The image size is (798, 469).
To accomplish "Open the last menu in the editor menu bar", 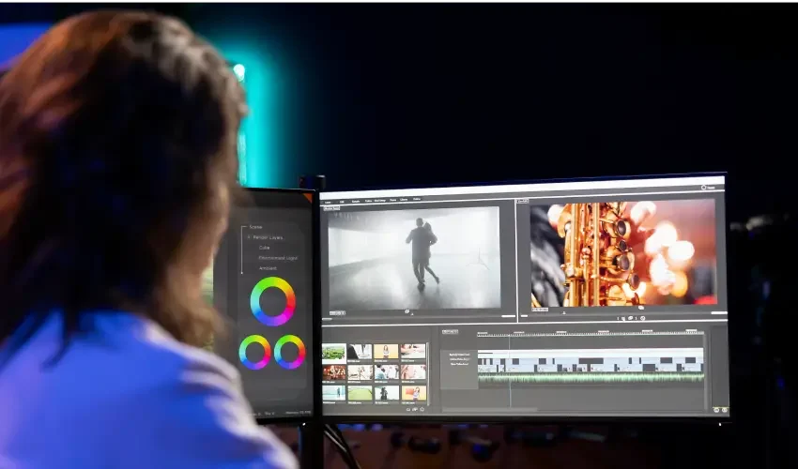I will [x=416, y=199].
